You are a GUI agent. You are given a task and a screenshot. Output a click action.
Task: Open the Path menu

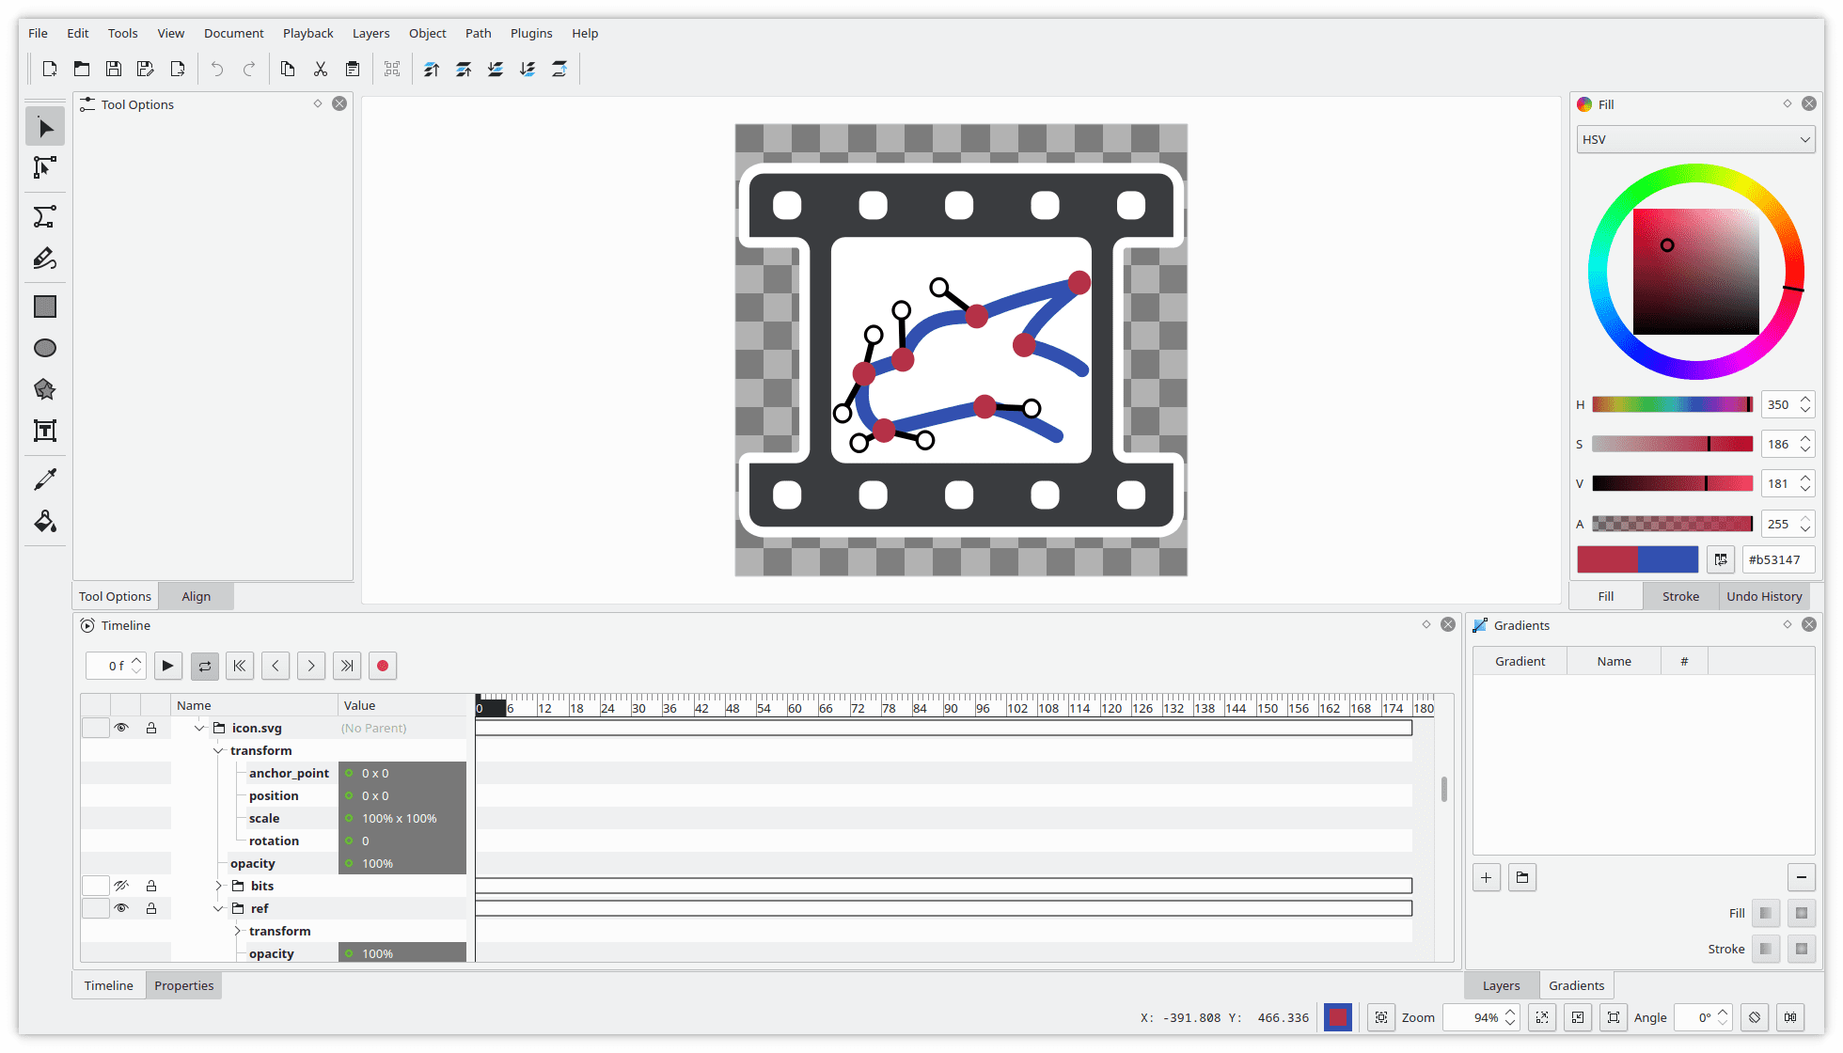point(476,32)
